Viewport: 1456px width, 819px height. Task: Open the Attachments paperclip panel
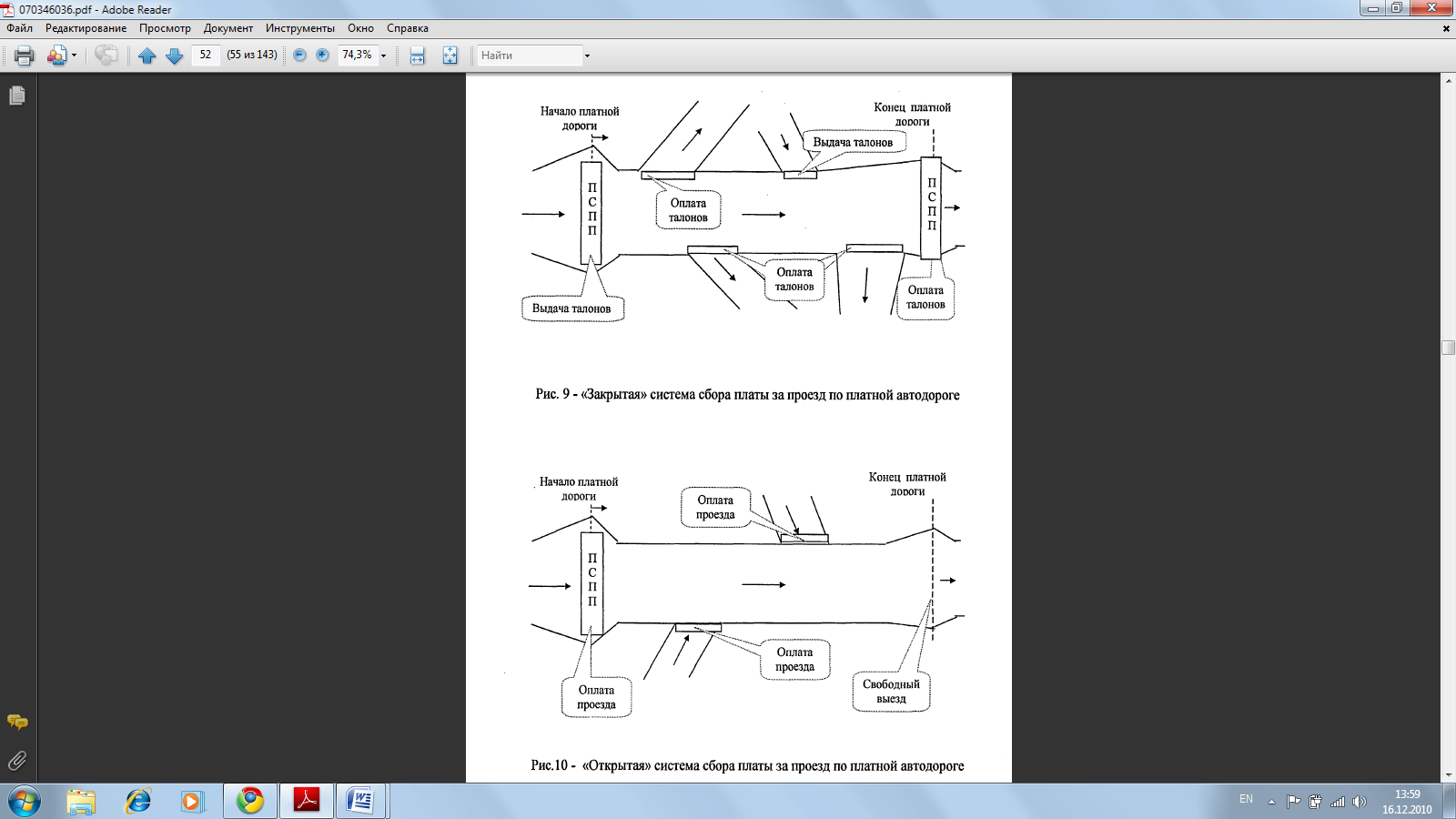[x=17, y=760]
